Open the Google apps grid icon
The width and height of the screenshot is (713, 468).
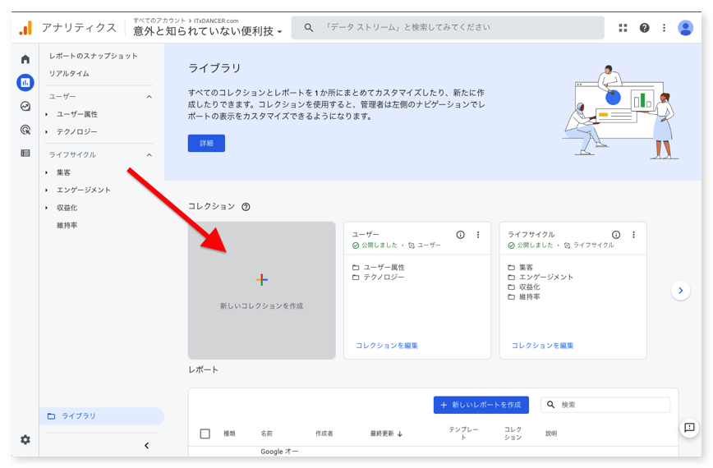[623, 28]
